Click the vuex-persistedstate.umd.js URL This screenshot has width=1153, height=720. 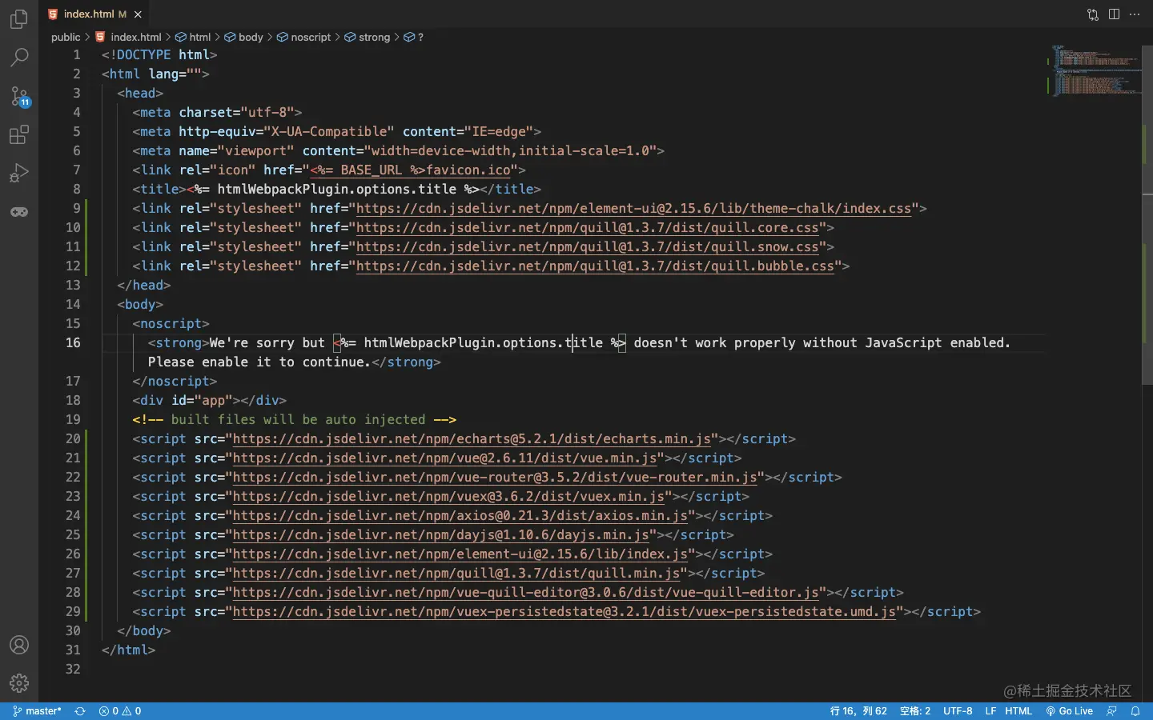(564, 612)
